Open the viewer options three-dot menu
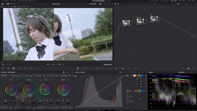The height and width of the screenshot is (111, 197). [112, 4]
